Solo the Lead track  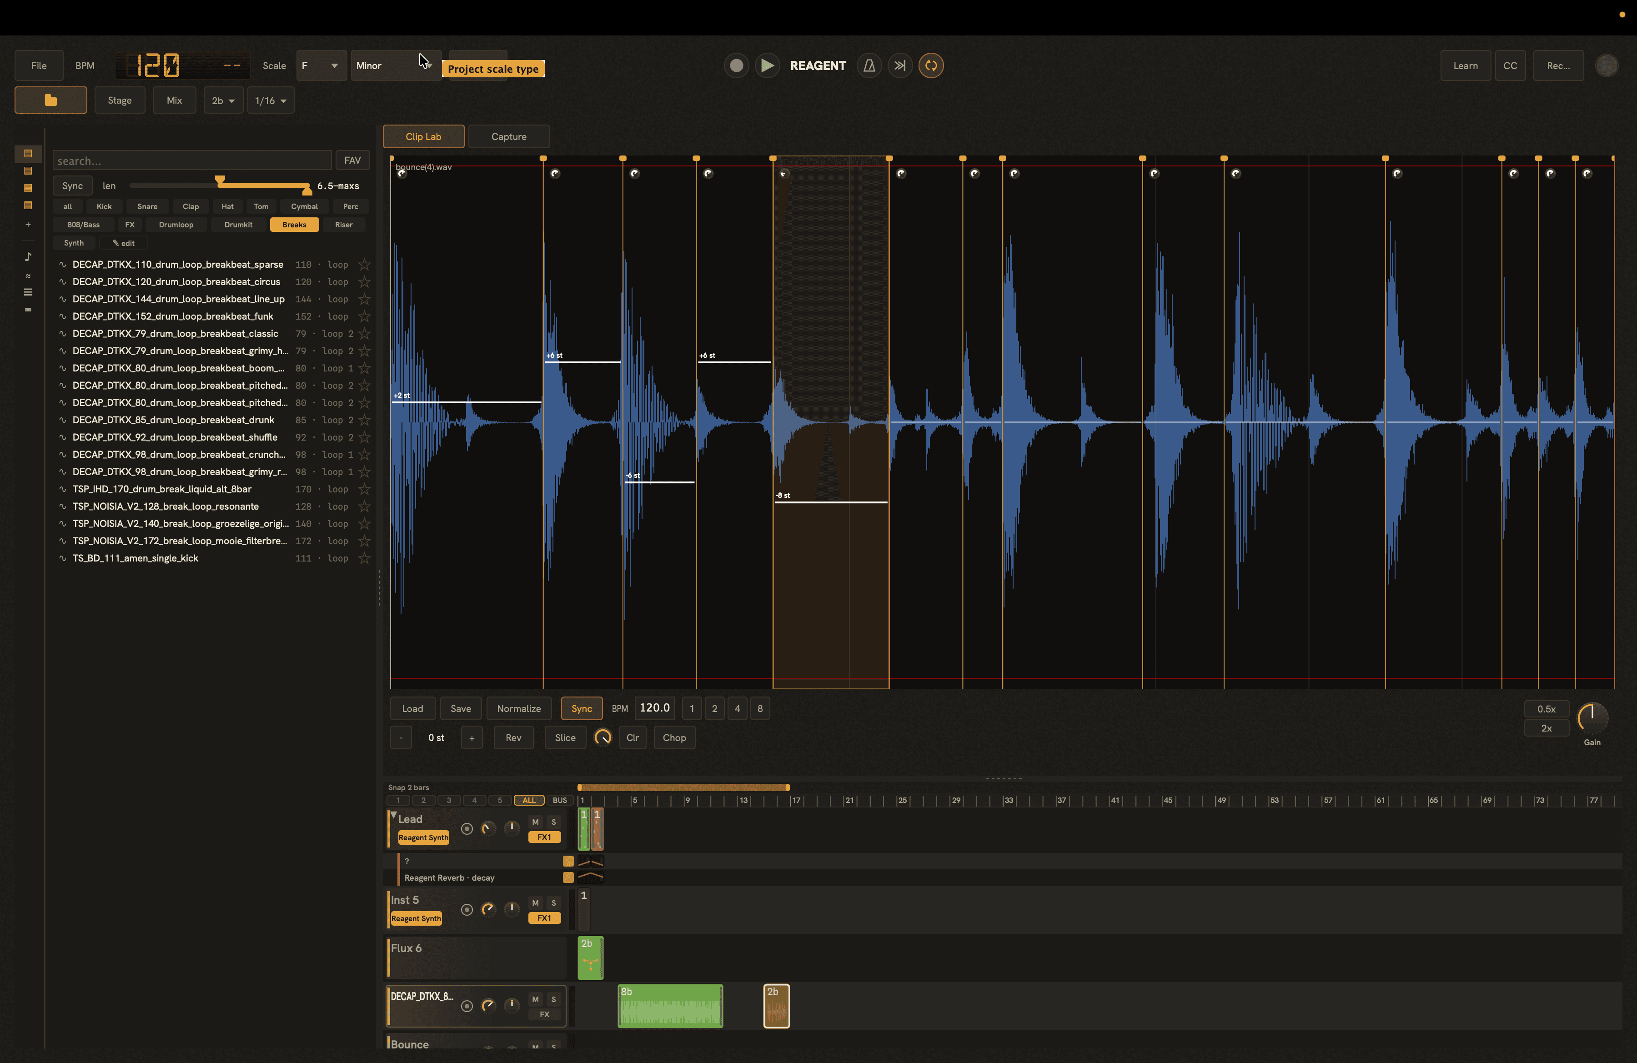point(553,822)
